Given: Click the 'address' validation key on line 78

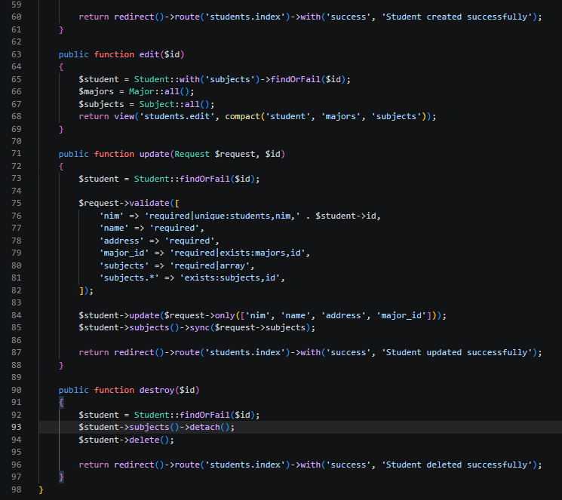Looking at the screenshot, I should (x=121, y=241).
